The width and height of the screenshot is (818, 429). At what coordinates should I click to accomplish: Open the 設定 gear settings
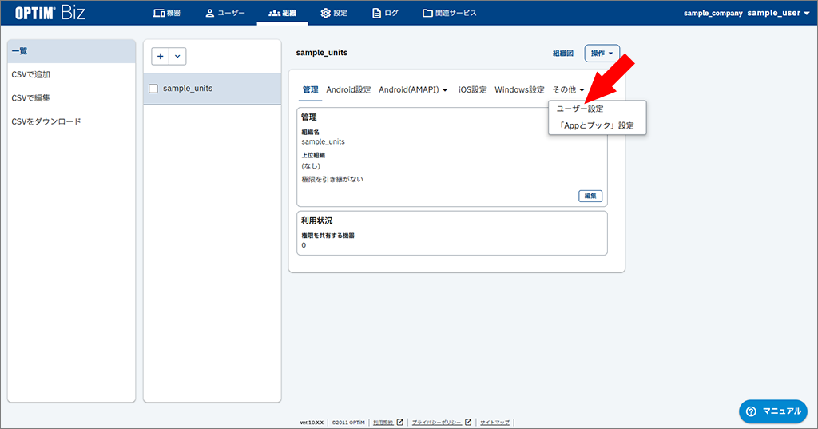pyautogui.click(x=334, y=13)
